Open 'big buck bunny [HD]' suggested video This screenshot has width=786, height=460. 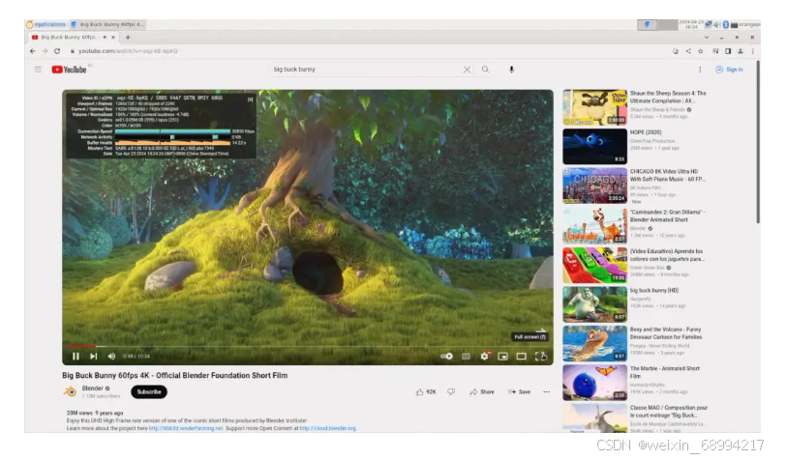click(x=653, y=290)
